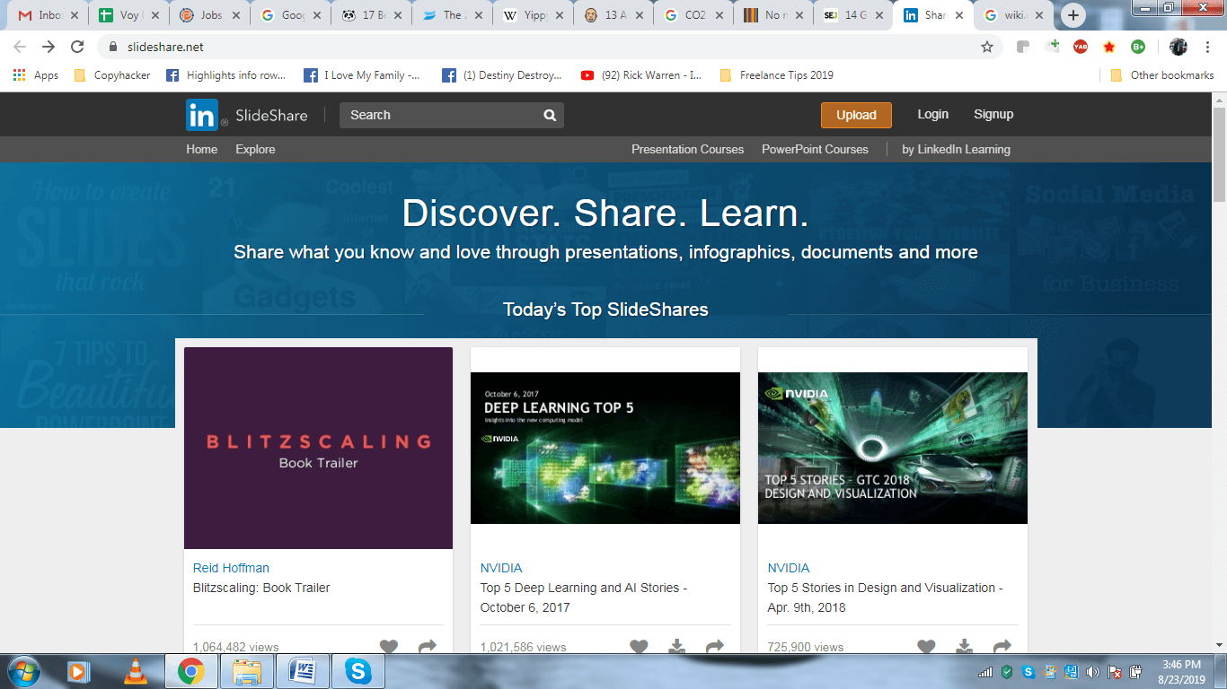Click the red star extension icon
Image resolution: width=1227 pixels, height=689 pixels.
(1109, 47)
